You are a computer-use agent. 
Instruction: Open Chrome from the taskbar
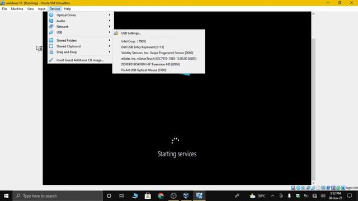161,196
